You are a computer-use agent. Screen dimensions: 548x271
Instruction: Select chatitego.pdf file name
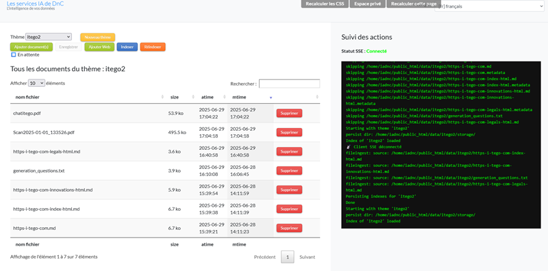tap(27, 113)
